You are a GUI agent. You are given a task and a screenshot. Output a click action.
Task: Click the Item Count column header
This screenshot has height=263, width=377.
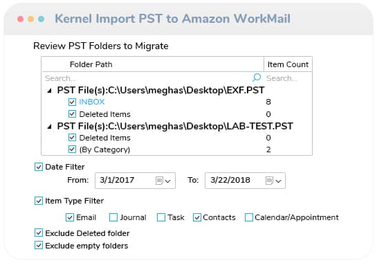point(288,64)
